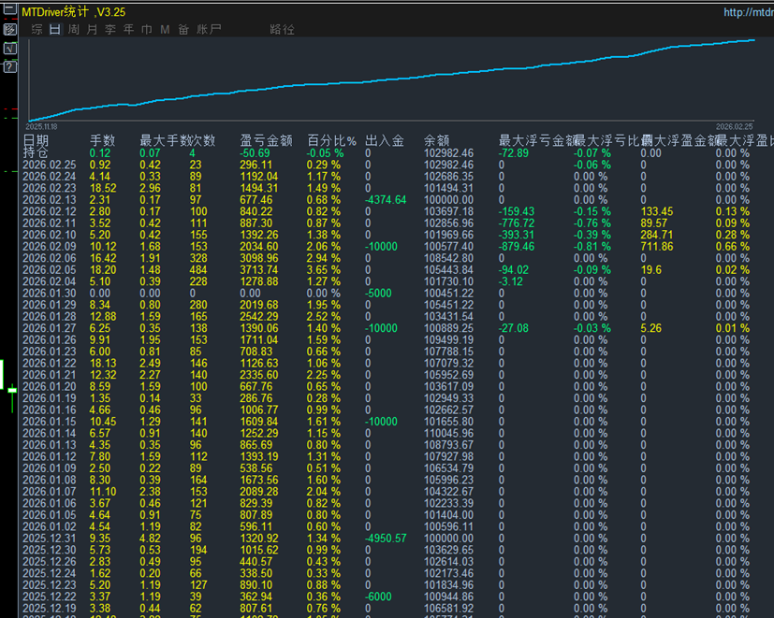Click the 币 currency tab
The image size is (774, 618).
click(146, 30)
